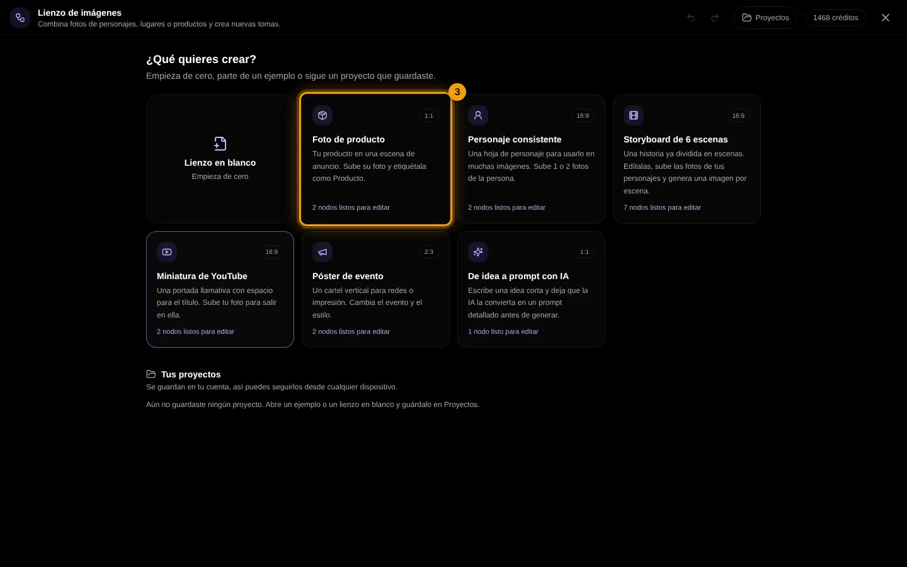Open the Foto de producto template
The width and height of the screenshot is (907, 567).
pos(375,159)
